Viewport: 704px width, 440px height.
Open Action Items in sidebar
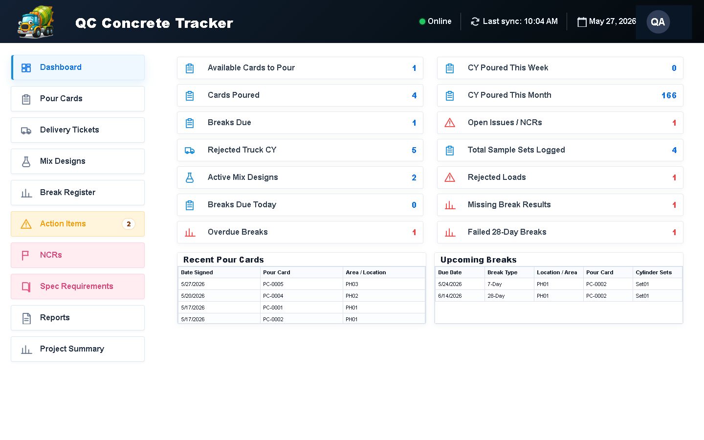coord(78,224)
